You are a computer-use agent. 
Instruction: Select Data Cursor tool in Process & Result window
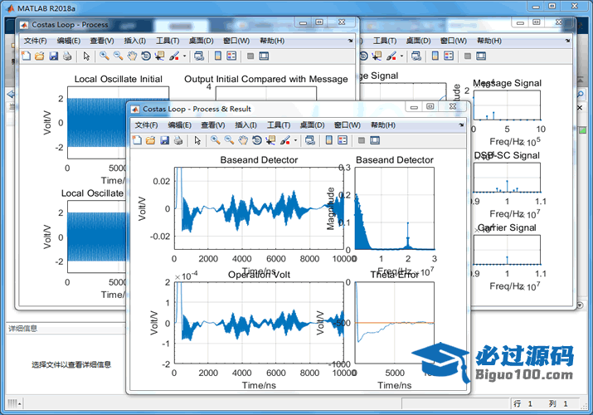pos(270,140)
